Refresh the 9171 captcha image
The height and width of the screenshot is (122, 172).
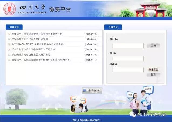point(153,69)
